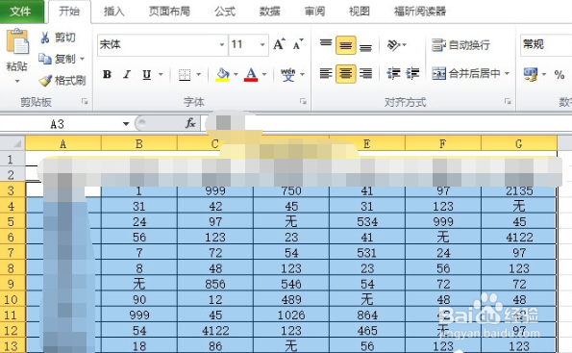Select column G header
The height and width of the screenshot is (353, 572).
(x=519, y=143)
